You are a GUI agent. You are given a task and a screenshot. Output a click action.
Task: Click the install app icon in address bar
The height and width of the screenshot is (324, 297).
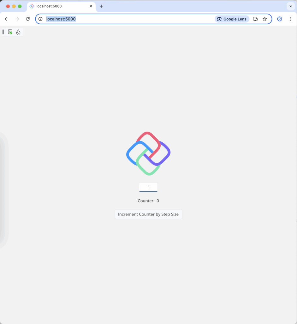(x=255, y=19)
